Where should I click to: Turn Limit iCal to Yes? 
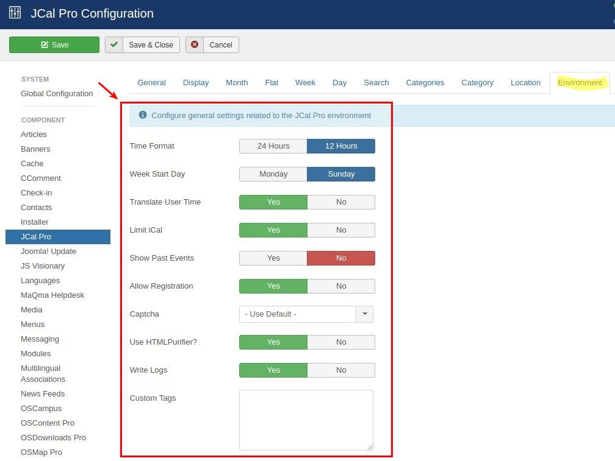[x=273, y=230]
